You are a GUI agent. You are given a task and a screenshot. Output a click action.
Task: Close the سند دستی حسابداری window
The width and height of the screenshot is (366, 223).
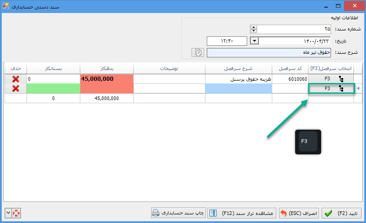coord(354,6)
